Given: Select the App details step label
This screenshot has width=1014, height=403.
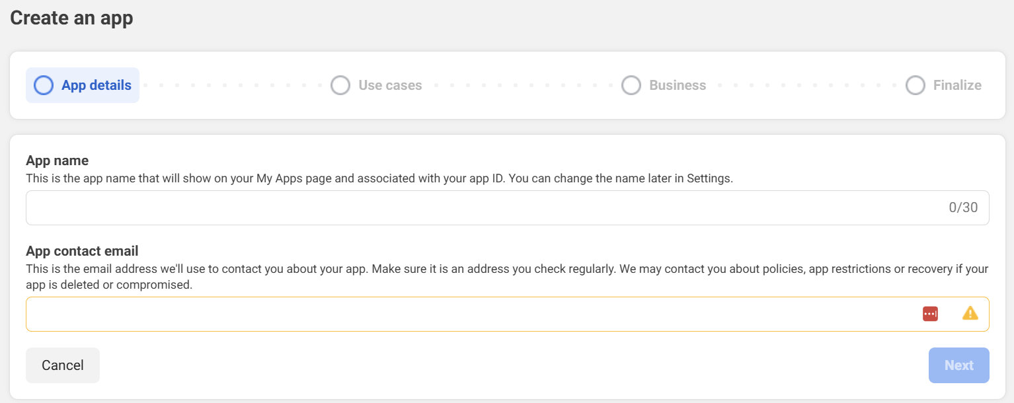Looking at the screenshot, I should (x=97, y=85).
